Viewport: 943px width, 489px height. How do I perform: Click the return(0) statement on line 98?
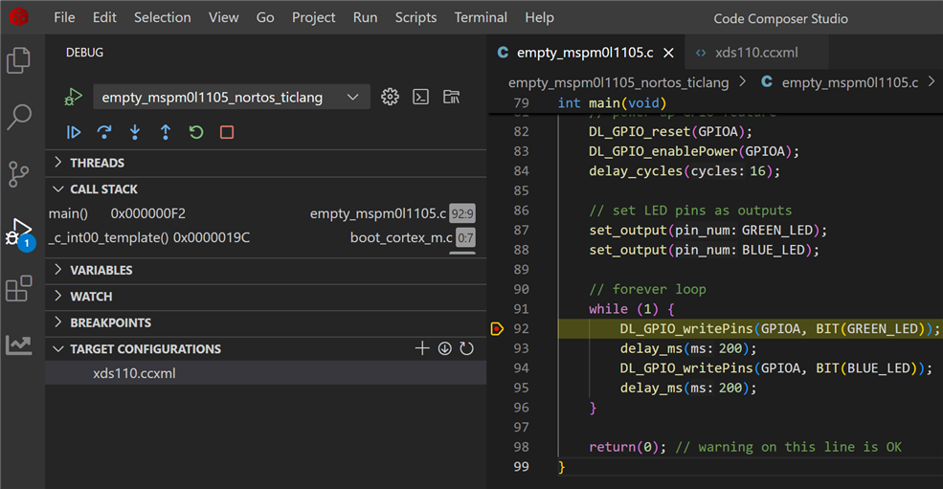627,447
